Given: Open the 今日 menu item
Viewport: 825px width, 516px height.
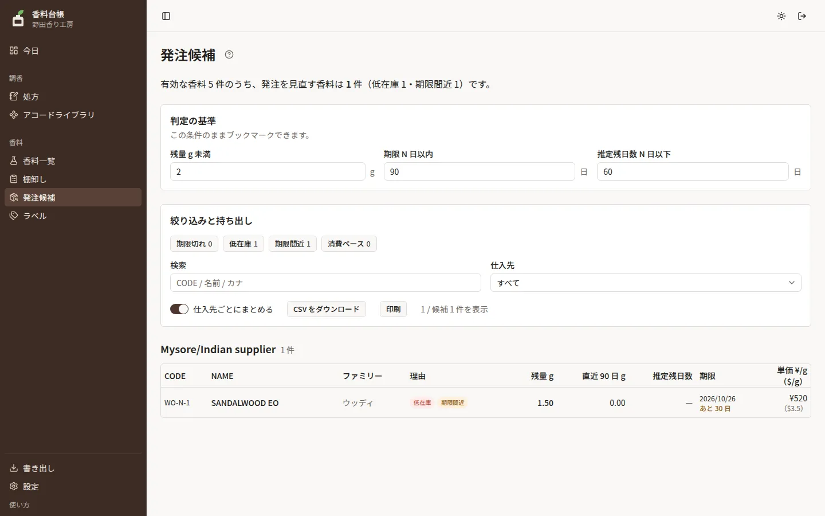Looking at the screenshot, I should [73, 50].
